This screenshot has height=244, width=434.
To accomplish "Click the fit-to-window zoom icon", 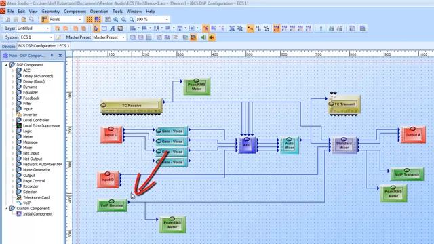I will [x=108, y=20].
